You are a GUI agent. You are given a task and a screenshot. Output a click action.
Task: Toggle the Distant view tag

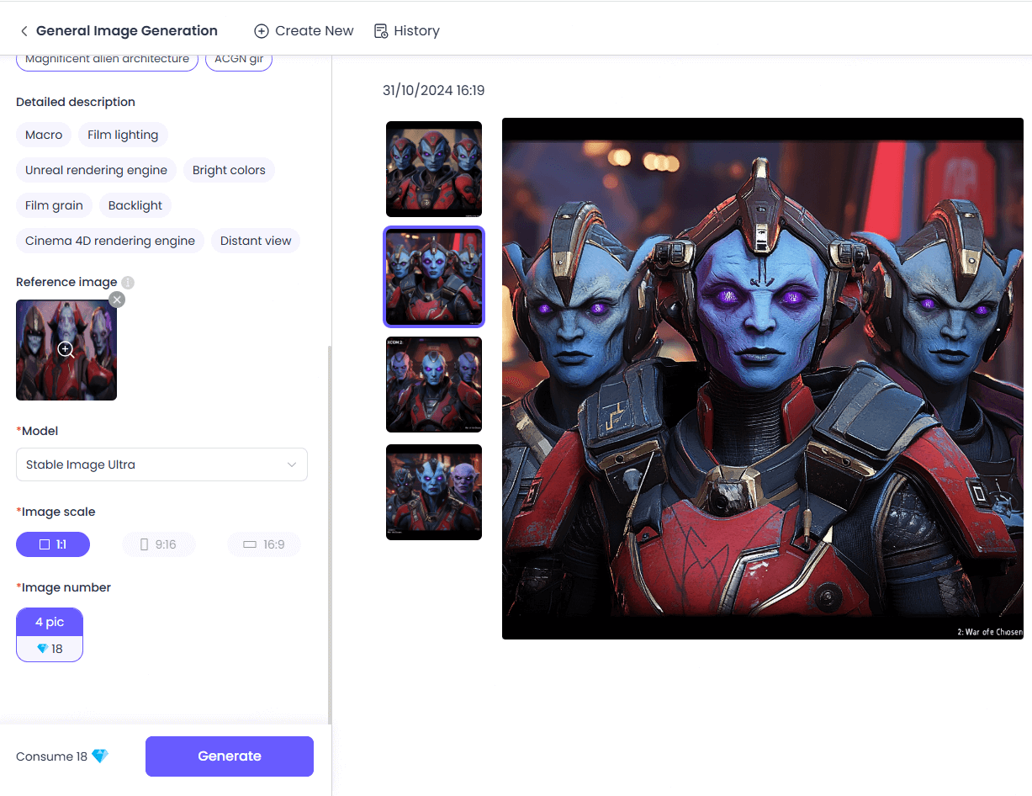coord(256,241)
